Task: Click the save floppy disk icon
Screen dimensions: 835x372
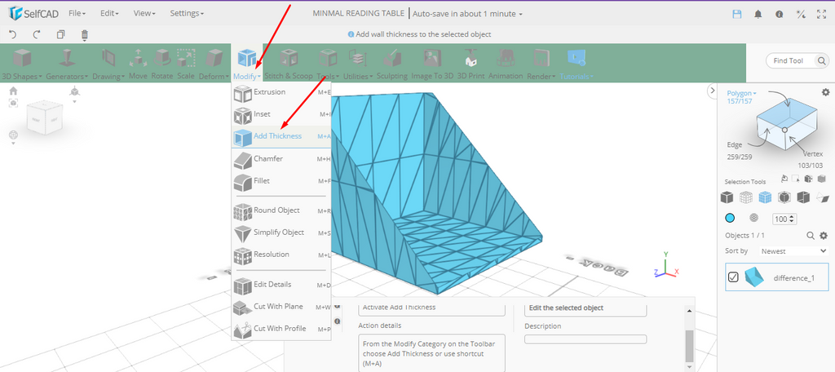Action: [737, 14]
